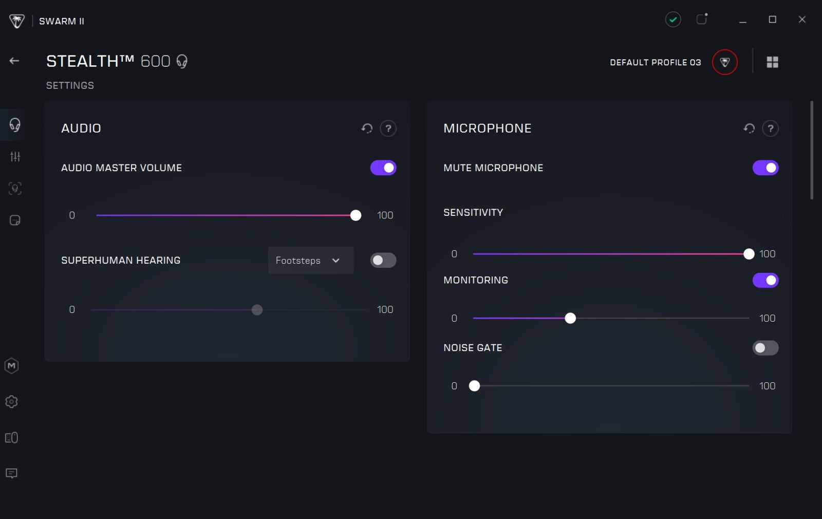The image size is (822, 519).
Task: Disable Audio Master Volume toggle
Action: [x=383, y=168]
